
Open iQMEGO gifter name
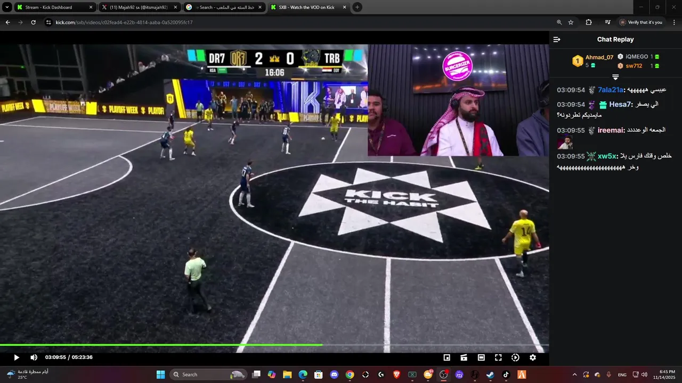[x=637, y=56]
